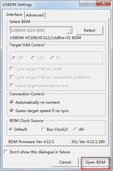
Task: Close the USBDM Settings window
Action: coord(103,3)
